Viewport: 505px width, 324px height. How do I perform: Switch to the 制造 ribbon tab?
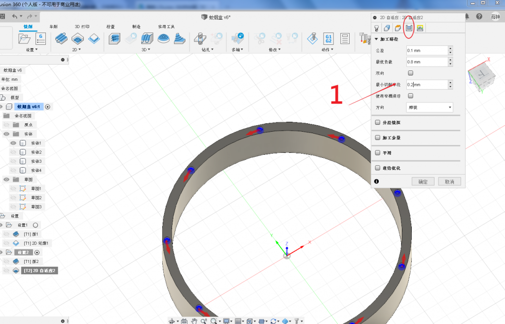coord(136,27)
